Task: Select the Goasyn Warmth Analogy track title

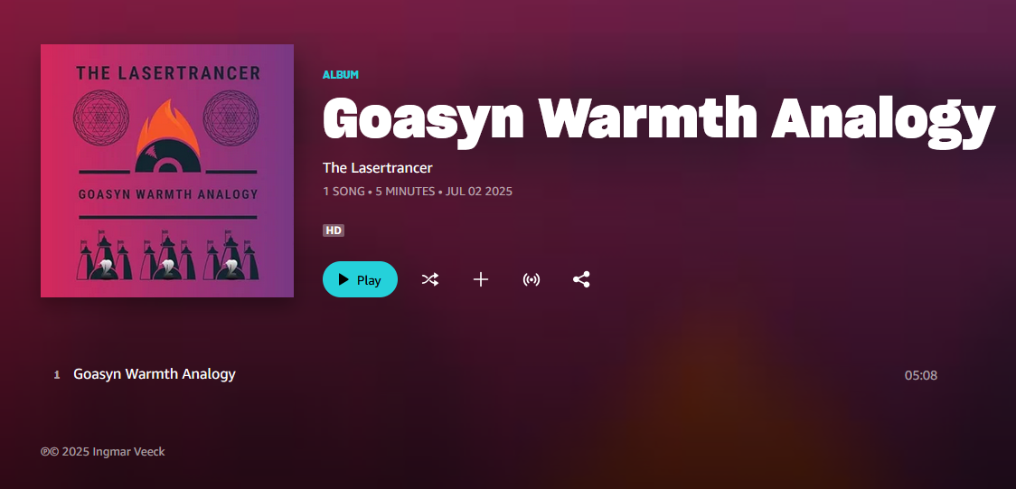Action: point(155,373)
